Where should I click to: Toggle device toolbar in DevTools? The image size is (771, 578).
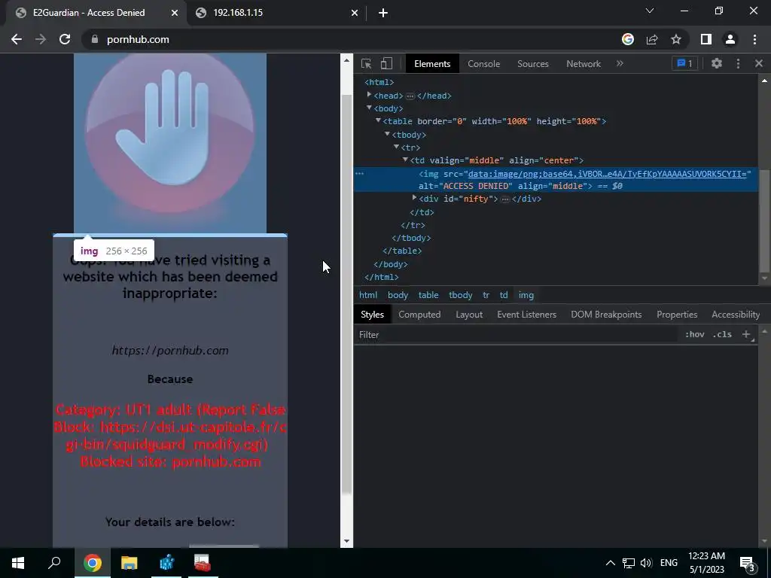coord(386,63)
